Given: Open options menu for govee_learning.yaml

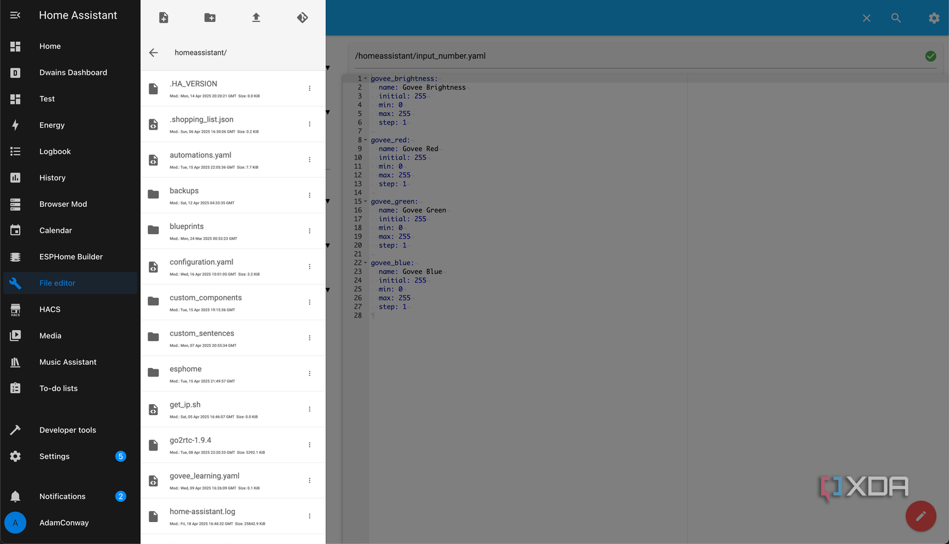Looking at the screenshot, I should pyautogui.click(x=310, y=481).
